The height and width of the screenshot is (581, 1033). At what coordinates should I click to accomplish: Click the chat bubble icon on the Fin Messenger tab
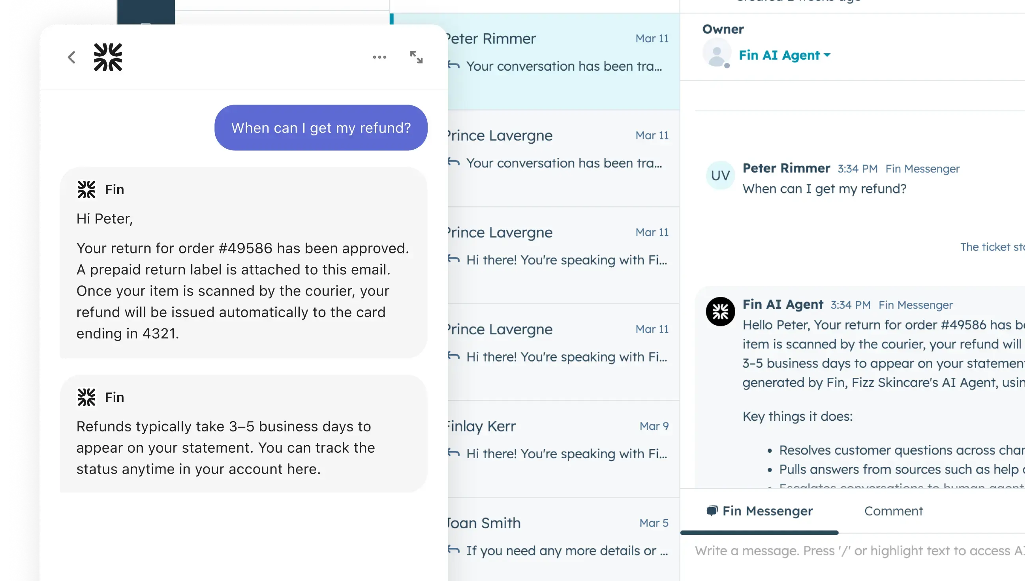(x=712, y=511)
